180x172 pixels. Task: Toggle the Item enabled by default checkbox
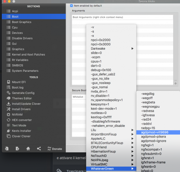coord(71,6)
